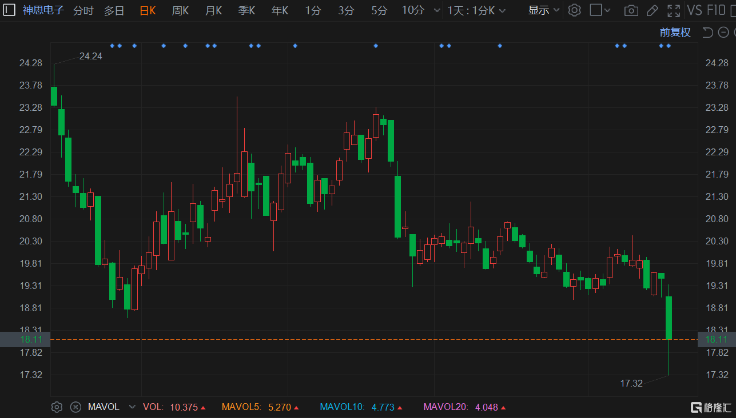The width and height of the screenshot is (736, 418).
Task: Activate the pencil drawing tool
Action: point(652,10)
